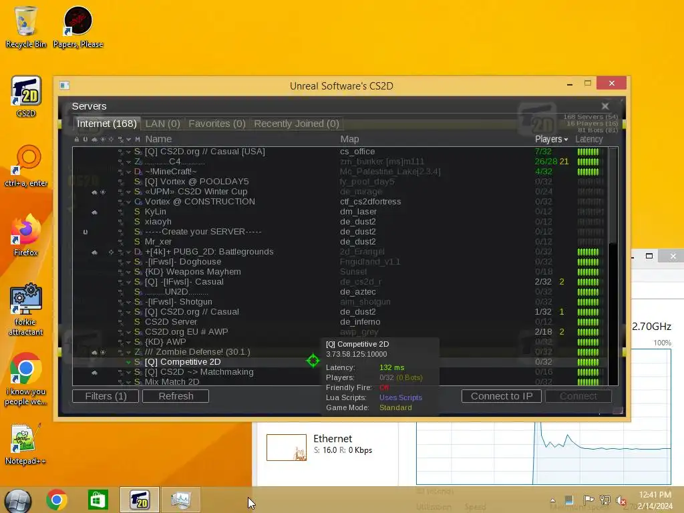Image resolution: width=684 pixels, height=513 pixels.
Task: Click the Z mode icon of the C4 server
Action: coord(138,162)
